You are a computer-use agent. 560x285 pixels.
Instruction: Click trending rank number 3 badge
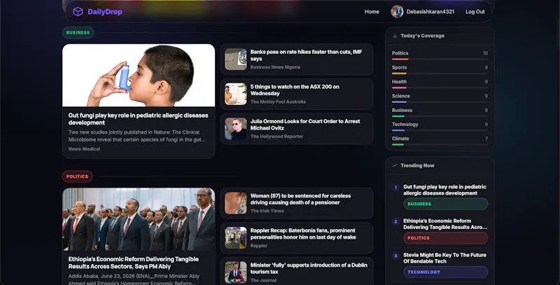pyautogui.click(x=395, y=256)
